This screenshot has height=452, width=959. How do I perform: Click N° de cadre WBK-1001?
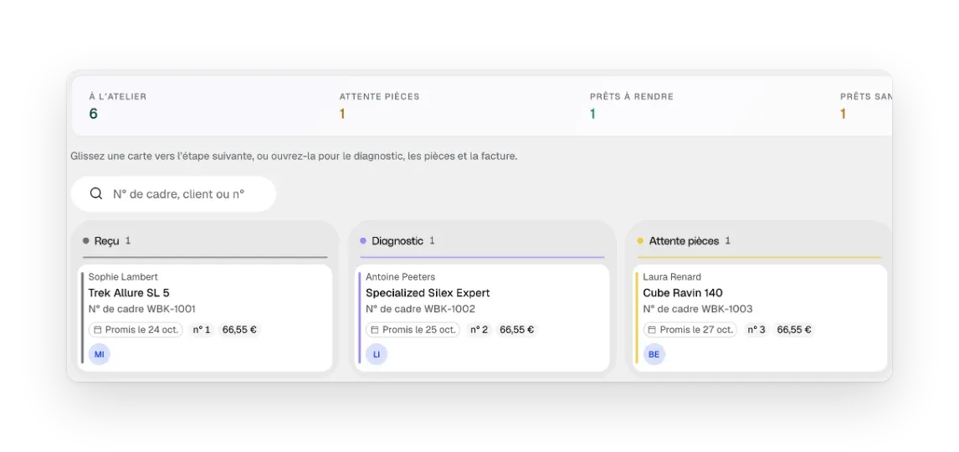pyautogui.click(x=142, y=309)
